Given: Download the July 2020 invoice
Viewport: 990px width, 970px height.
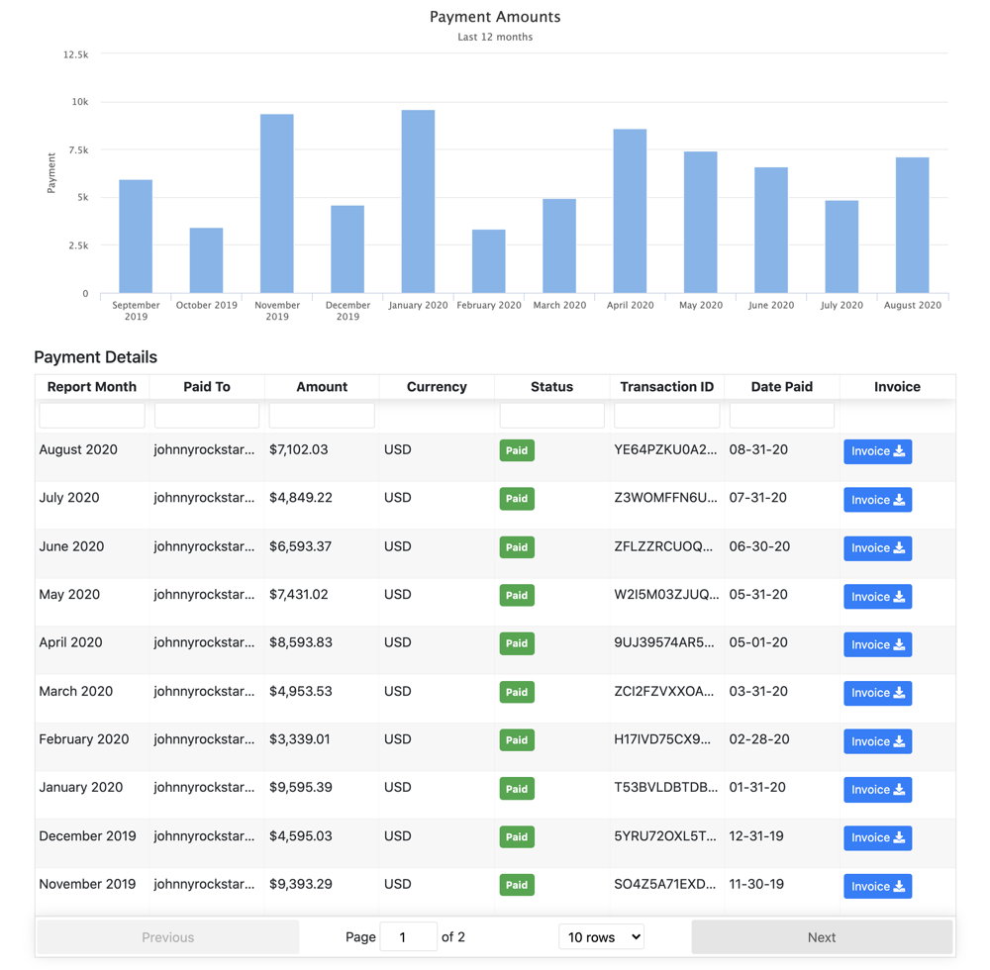Looking at the screenshot, I should coord(877,500).
